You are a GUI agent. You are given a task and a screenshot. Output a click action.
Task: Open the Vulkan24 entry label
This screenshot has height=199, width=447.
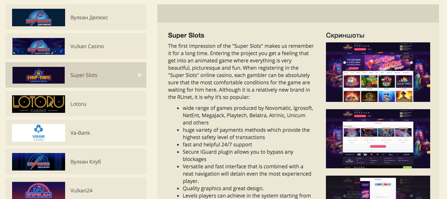[x=82, y=190]
